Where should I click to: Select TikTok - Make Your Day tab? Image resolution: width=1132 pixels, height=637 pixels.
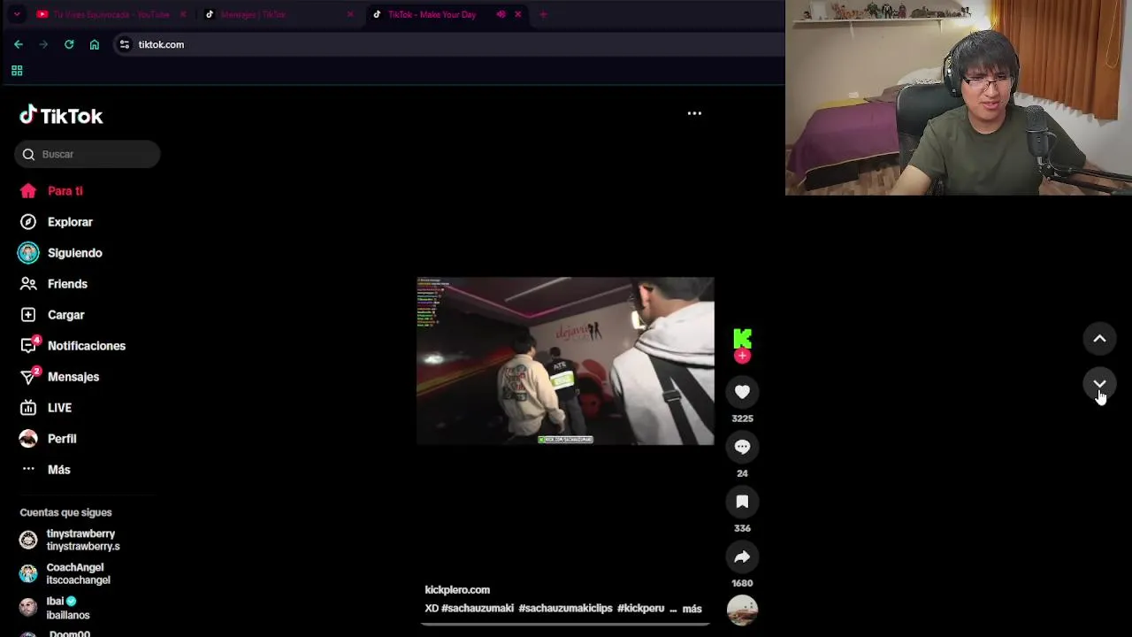coord(432,14)
